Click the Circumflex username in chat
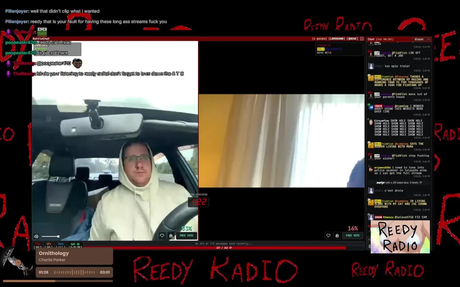 tap(381, 121)
